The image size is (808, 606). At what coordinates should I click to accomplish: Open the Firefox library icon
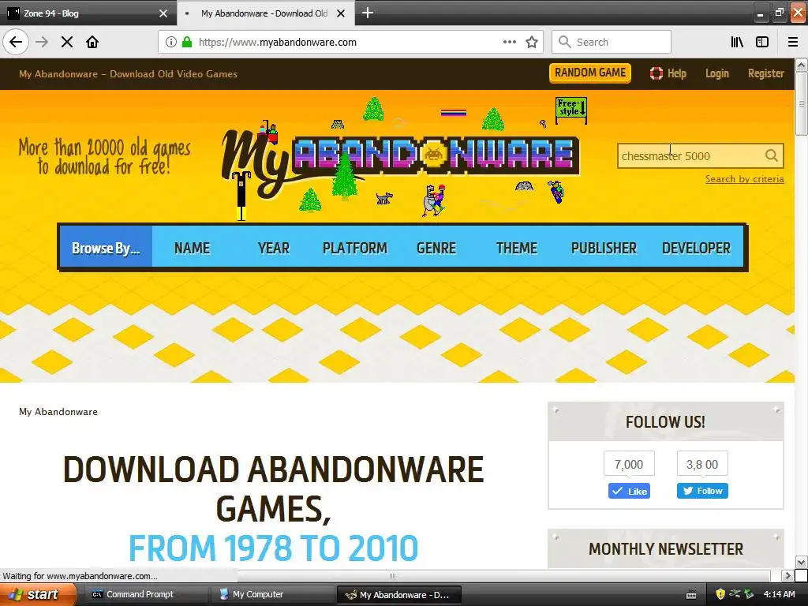[737, 42]
